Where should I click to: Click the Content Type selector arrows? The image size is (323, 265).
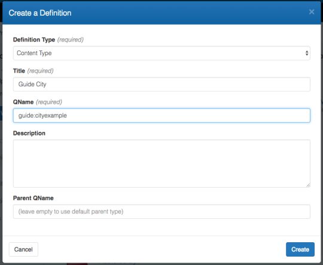click(307, 53)
